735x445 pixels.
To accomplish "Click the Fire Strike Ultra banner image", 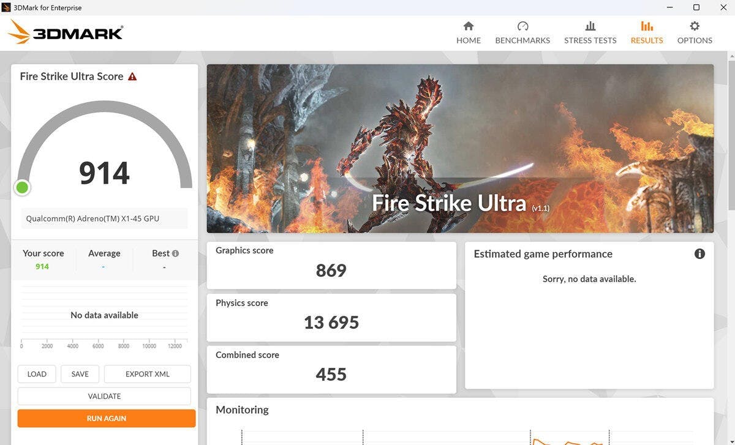I will pyautogui.click(x=460, y=149).
